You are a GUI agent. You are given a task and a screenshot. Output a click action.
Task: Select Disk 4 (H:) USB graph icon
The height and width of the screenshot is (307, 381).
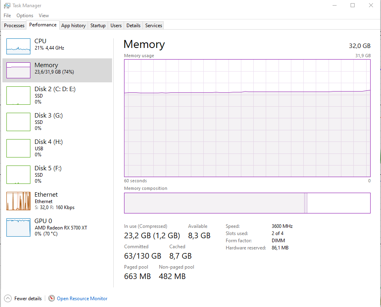click(18, 148)
